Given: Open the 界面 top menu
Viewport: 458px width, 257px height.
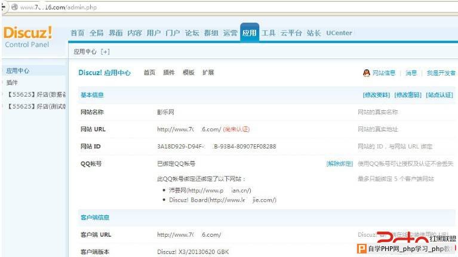Looking at the screenshot, I should 116,33.
